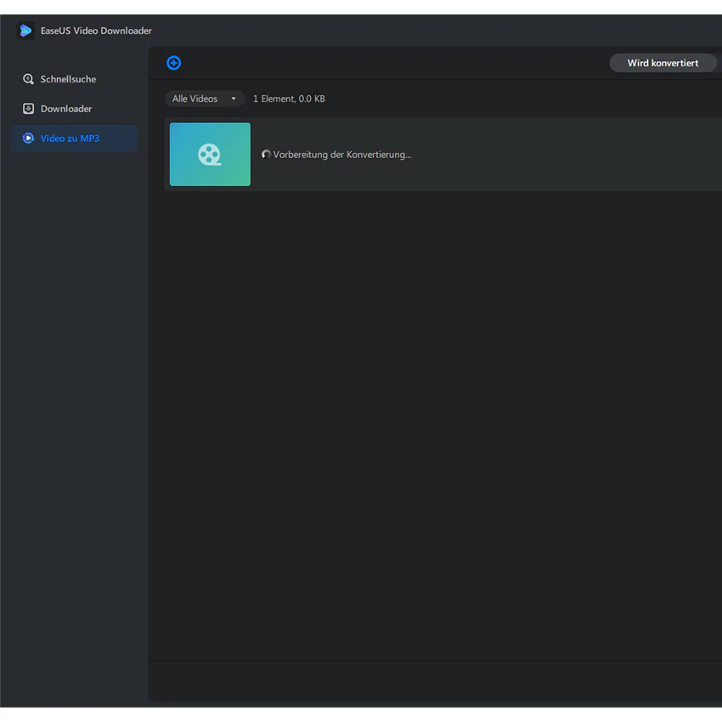Click the 'Vorbereitung der Konvertierung...' status text
This screenshot has height=722, width=722.
342,155
